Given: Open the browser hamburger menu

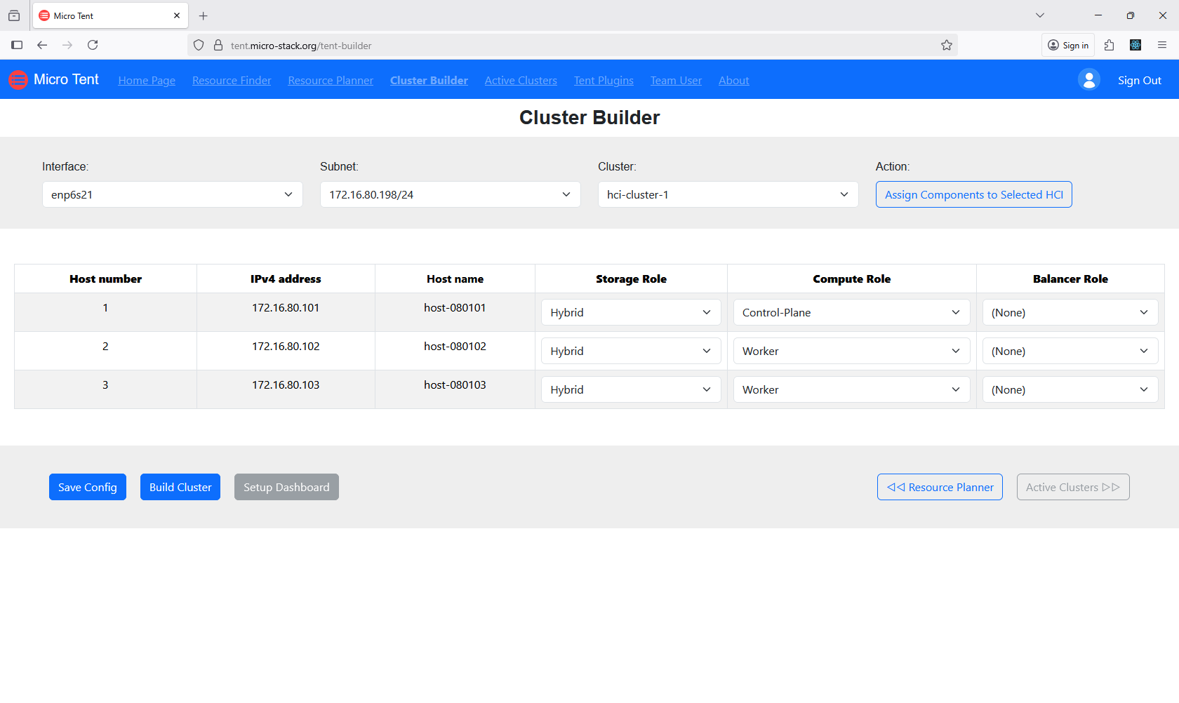Looking at the screenshot, I should point(1163,45).
